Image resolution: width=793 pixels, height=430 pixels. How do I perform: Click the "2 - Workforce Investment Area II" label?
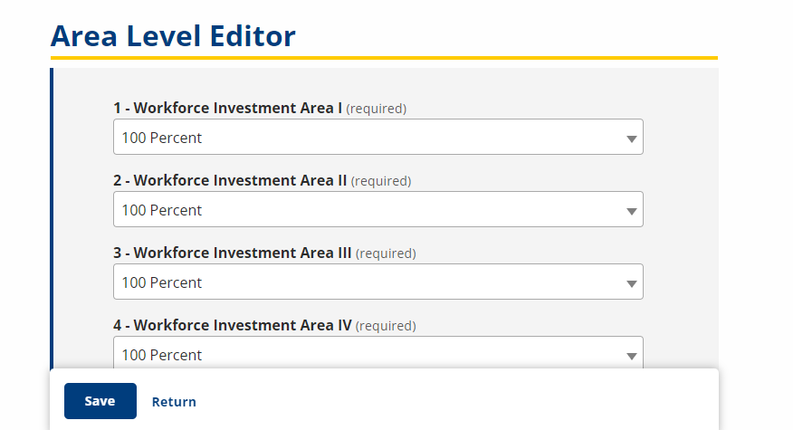(x=230, y=181)
